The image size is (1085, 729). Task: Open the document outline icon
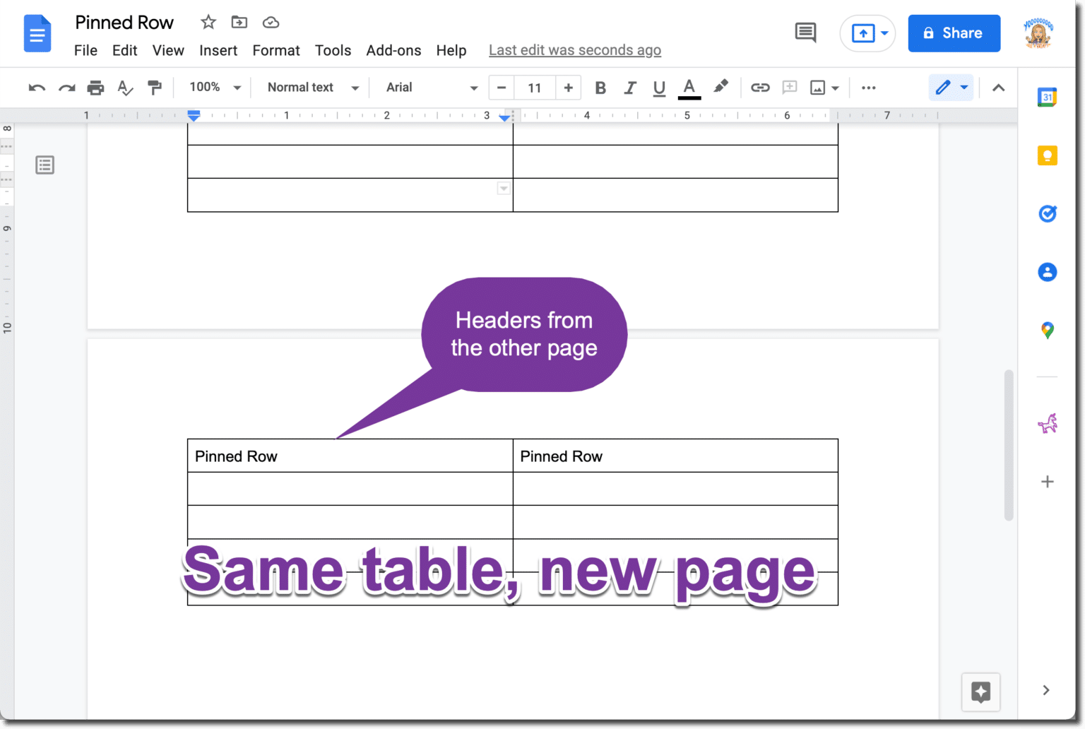tap(45, 165)
